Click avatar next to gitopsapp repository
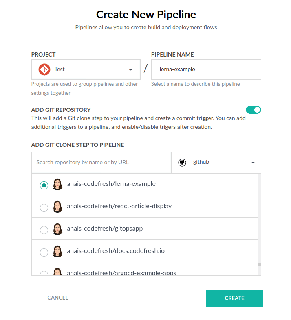The image size is (291, 320). (57, 229)
